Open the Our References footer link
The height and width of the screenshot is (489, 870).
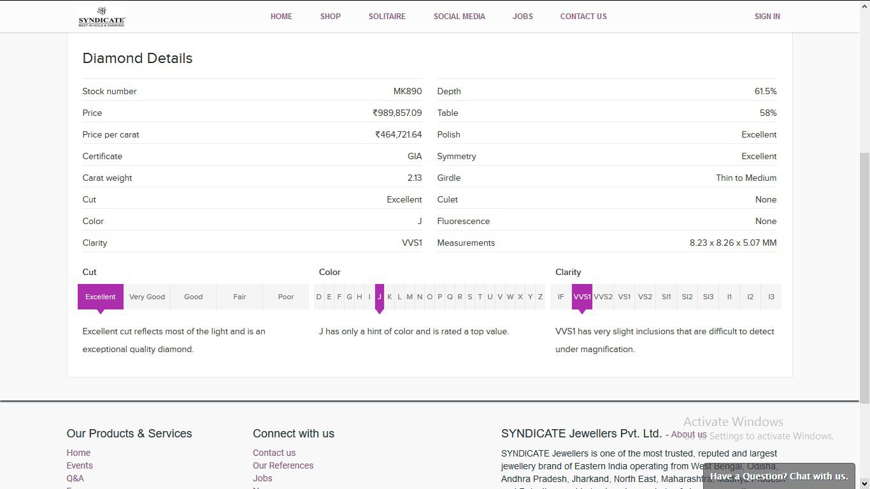(283, 465)
